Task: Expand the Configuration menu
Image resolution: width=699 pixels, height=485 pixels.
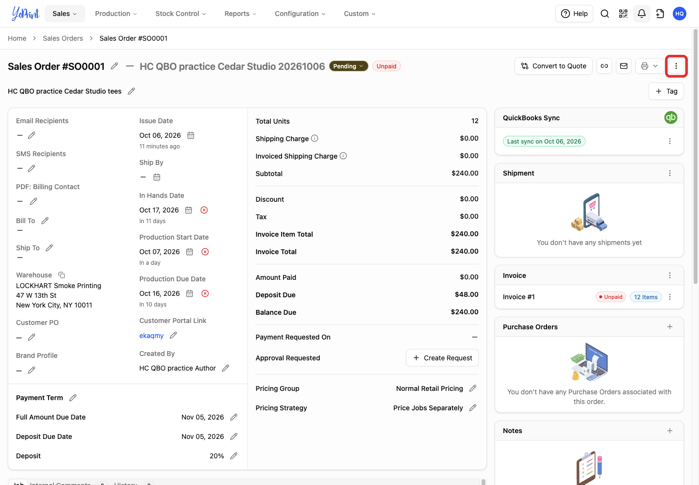Action: click(x=300, y=14)
